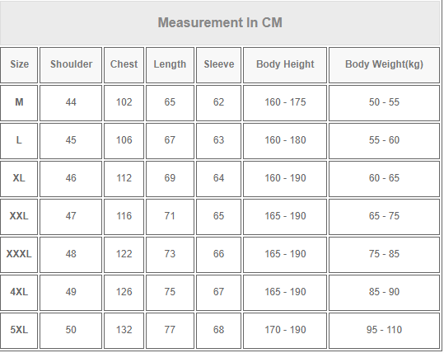Click the Measurement In CM title
This screenshot has width=444, height=353.
[220, 23]
